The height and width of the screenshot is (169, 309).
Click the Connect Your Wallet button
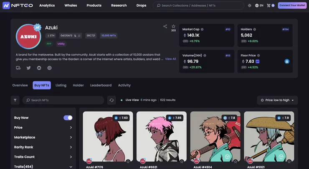coord(292,5)
